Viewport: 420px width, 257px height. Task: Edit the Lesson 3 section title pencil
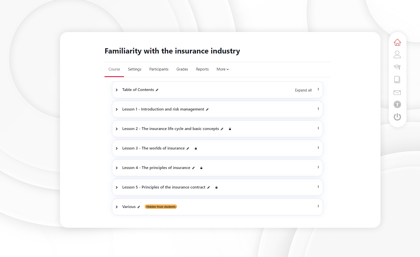point(188,148)
